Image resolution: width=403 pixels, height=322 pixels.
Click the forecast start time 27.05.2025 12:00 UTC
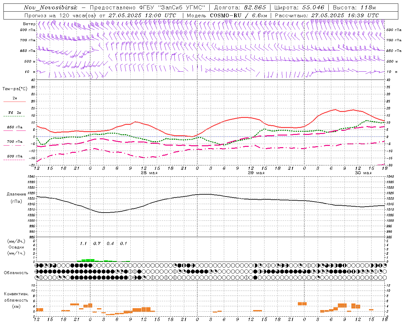coord(142,15)
